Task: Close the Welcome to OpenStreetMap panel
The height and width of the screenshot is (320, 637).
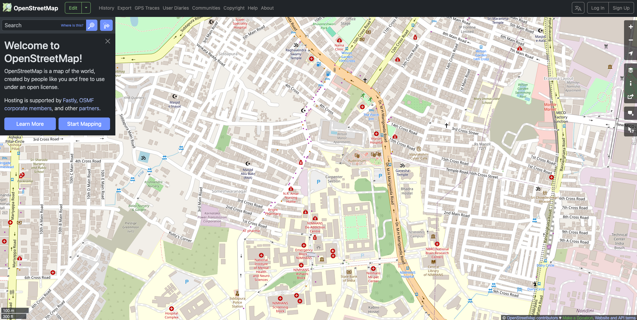Action: (107, 41)
